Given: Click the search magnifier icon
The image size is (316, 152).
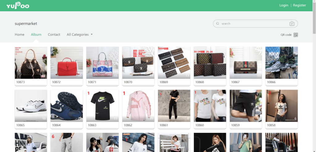Looking at the screenshot, I should (218, 23).
